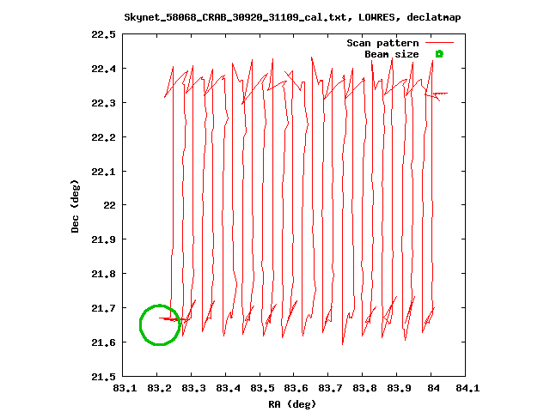Click the 83.5 RA axis value
550x412 pixels.
coord(262,388)
